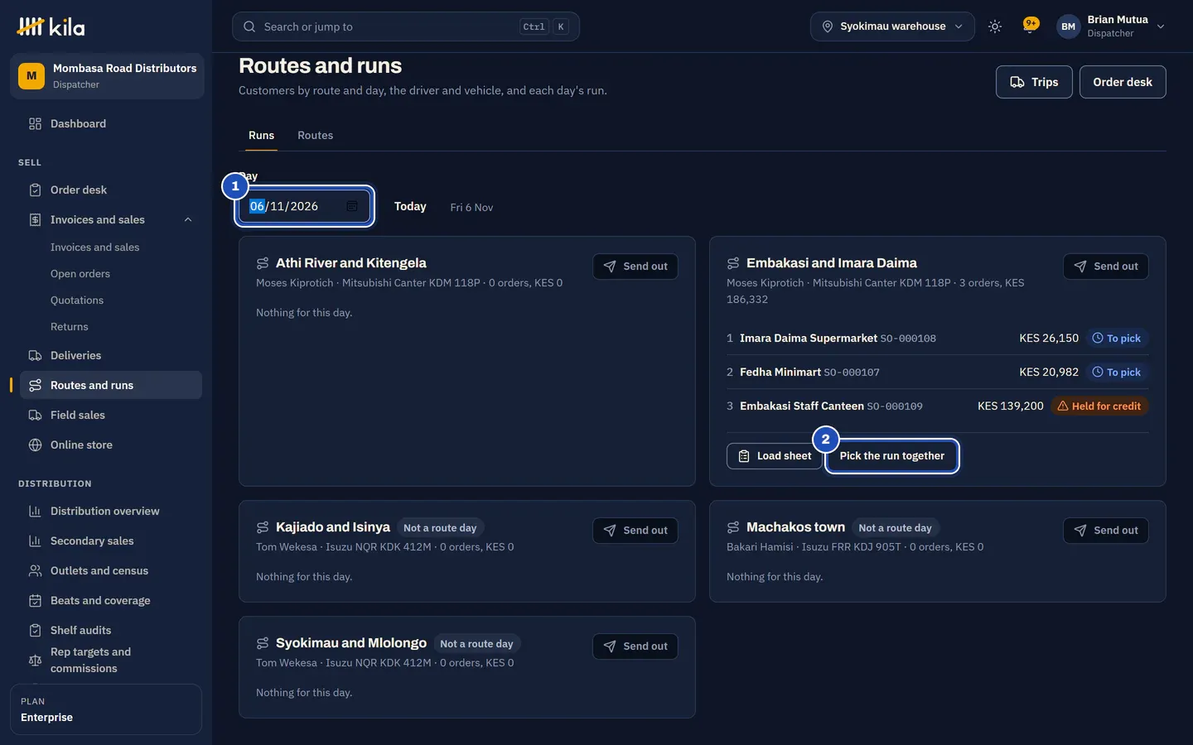Image resolution: width=1193 pixels, height=745 pixels.
Task: Open Order desk in the sidebar
Action: pyautogui.click(x=111, y=190)
